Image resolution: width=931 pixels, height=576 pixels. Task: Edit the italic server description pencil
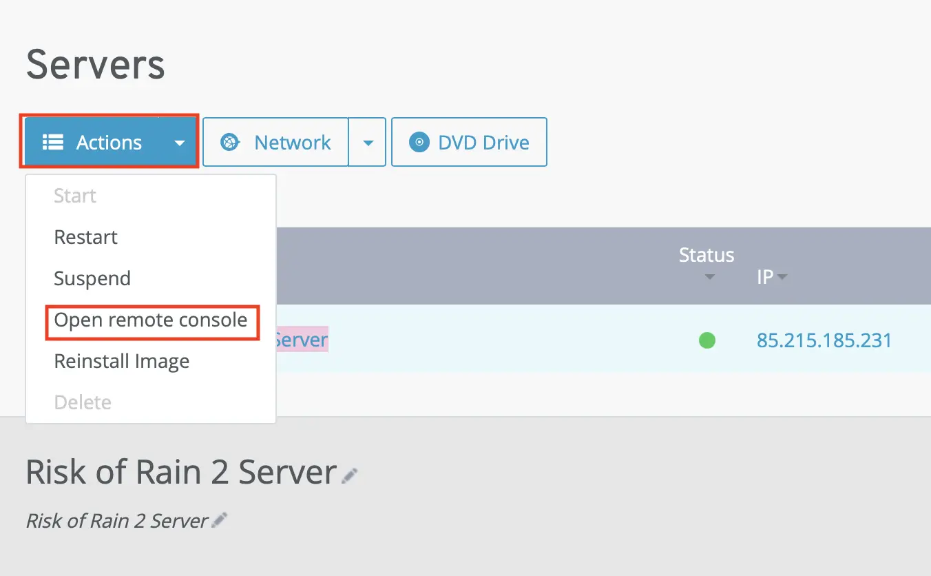(219, 520)
